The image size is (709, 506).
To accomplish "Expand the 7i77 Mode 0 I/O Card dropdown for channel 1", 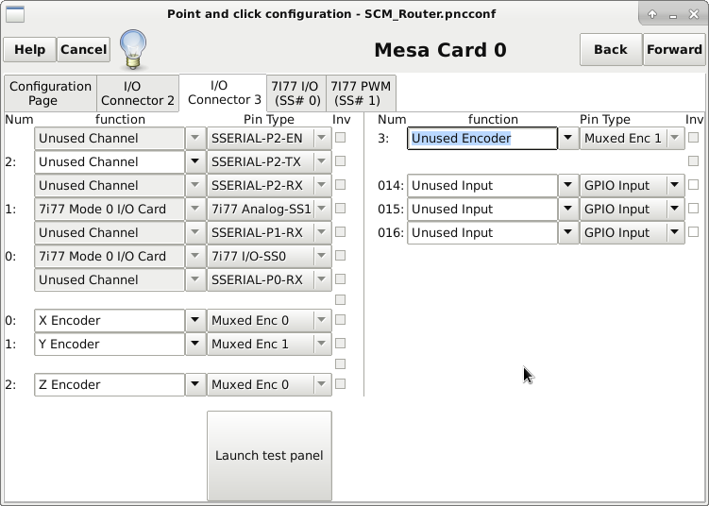I will point(195,210).
